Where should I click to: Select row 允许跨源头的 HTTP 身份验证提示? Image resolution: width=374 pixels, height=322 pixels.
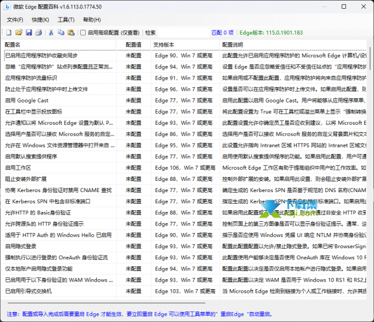(183, 224)
